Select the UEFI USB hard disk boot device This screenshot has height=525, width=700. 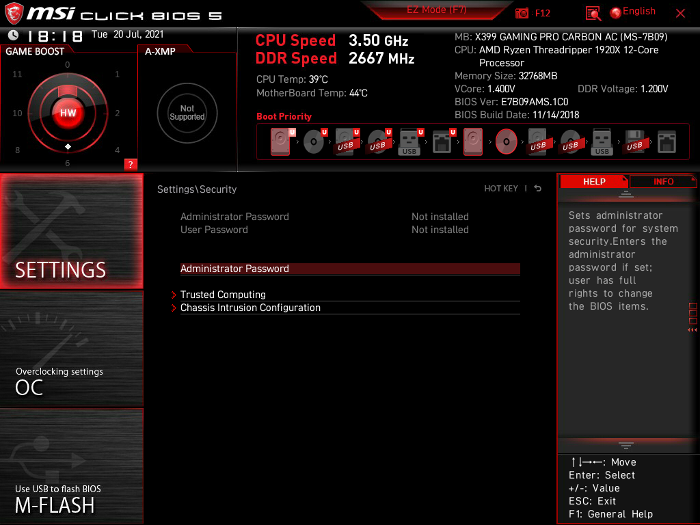[347, 142]
